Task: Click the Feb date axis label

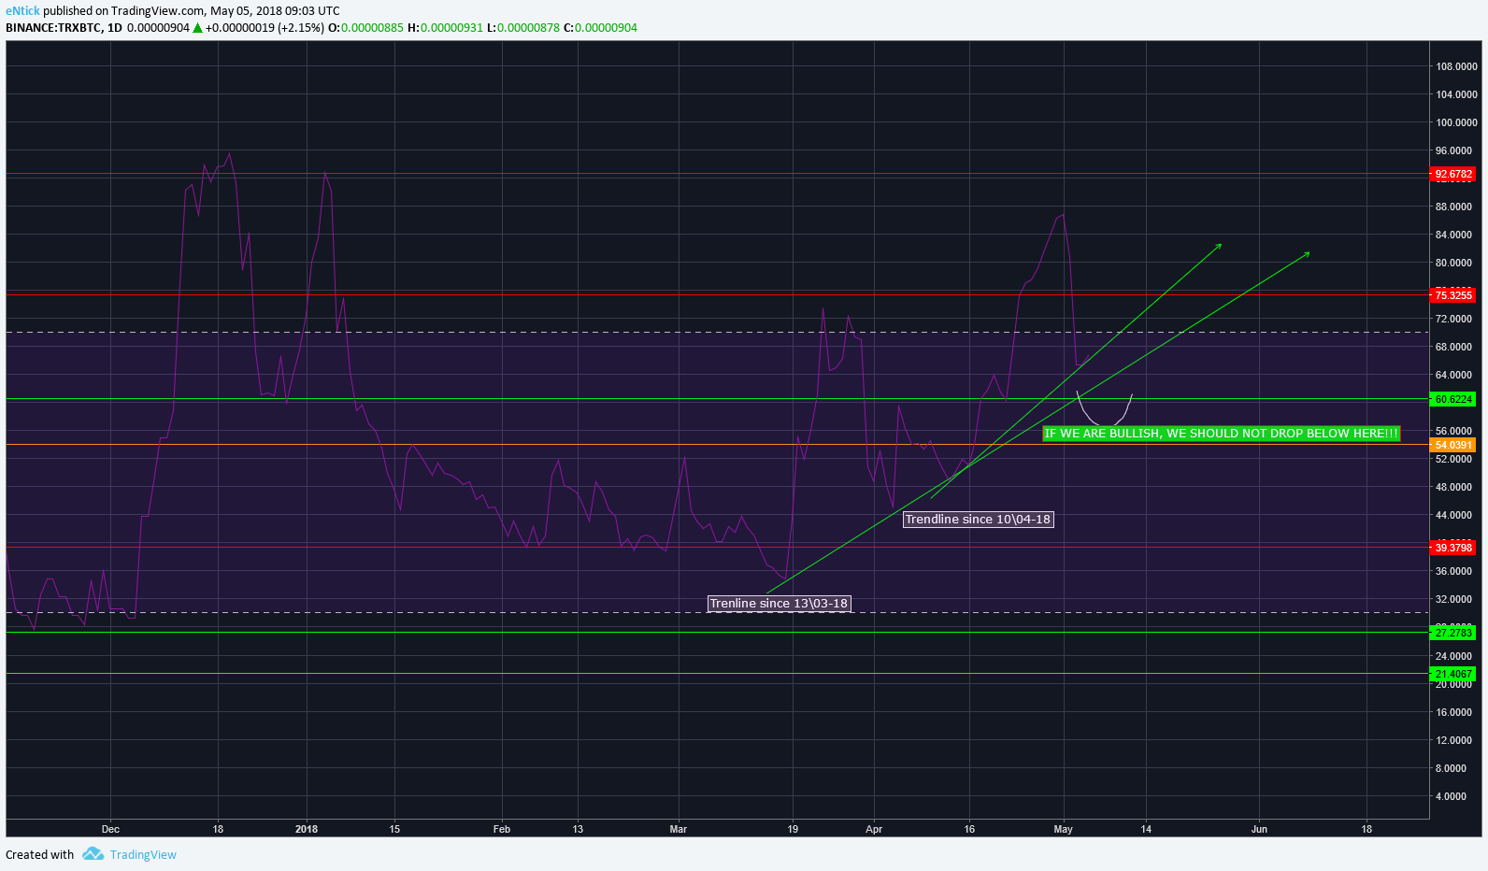Action: [x=502, y=829]
